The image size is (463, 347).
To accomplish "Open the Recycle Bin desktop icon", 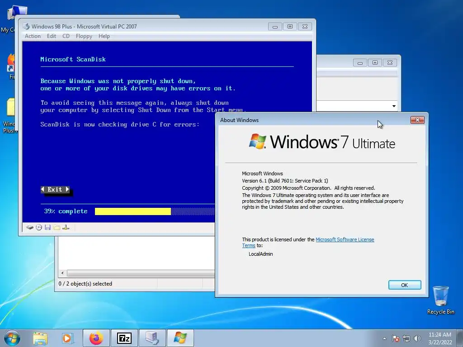I will [x=440, y=300].
